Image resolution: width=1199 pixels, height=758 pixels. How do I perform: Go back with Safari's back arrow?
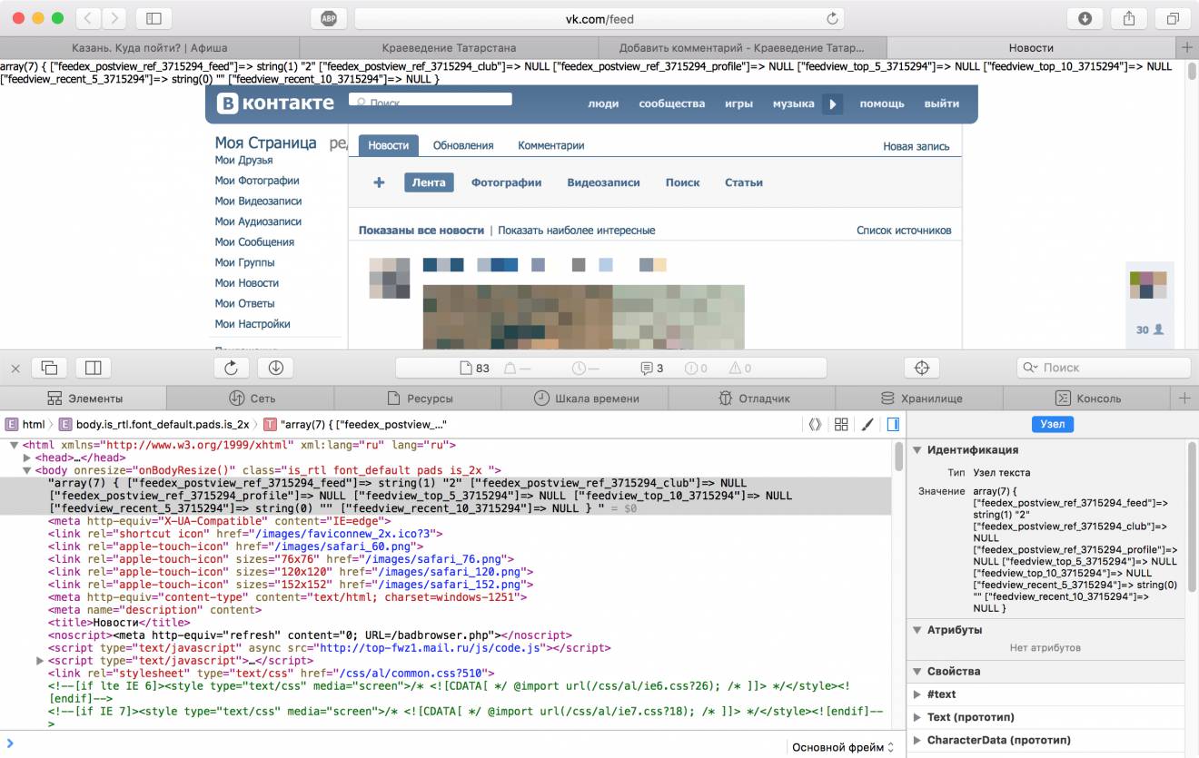point(88,18)
